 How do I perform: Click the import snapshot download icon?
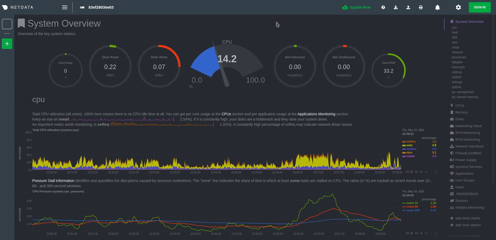pos(396,7)
